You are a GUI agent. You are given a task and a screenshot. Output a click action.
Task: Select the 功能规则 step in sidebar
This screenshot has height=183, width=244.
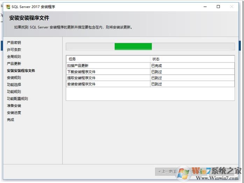pyautogui.click(x=14, y=92)
